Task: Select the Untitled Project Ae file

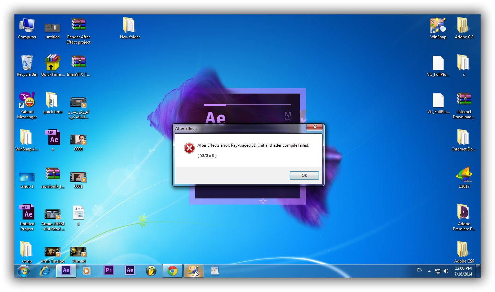Action: click(27, 218)
